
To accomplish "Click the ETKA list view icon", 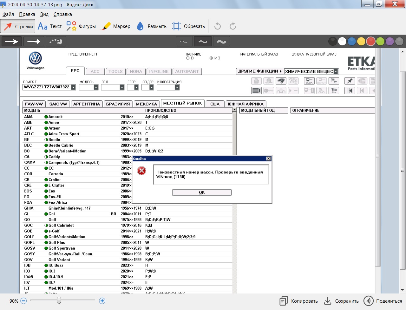I will coord(256,91).
